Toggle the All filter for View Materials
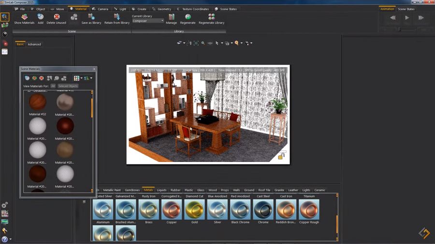435x244 pixels. click(x=53, y=86)
